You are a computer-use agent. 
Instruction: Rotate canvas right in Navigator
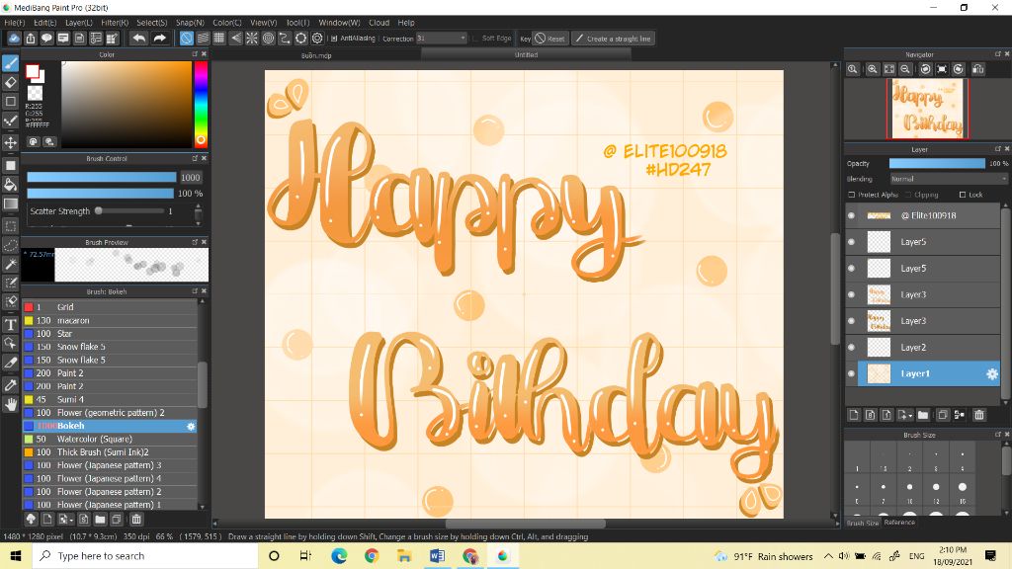pyautogui.click(x=959, y=69)
